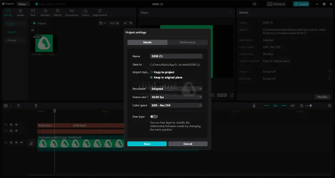Switch to the Details tab

click(x=147, y=42)
